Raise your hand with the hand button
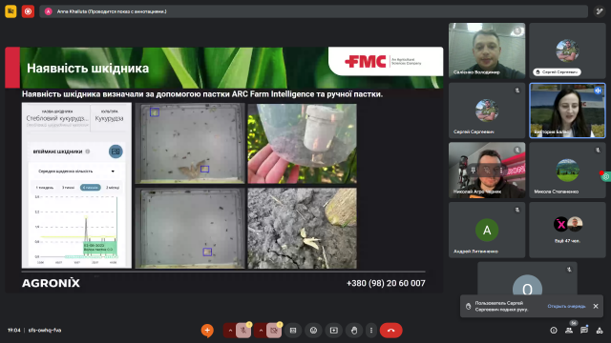This screenshot has height=343, width=611. pyautogui.click(x=354, y=331)
